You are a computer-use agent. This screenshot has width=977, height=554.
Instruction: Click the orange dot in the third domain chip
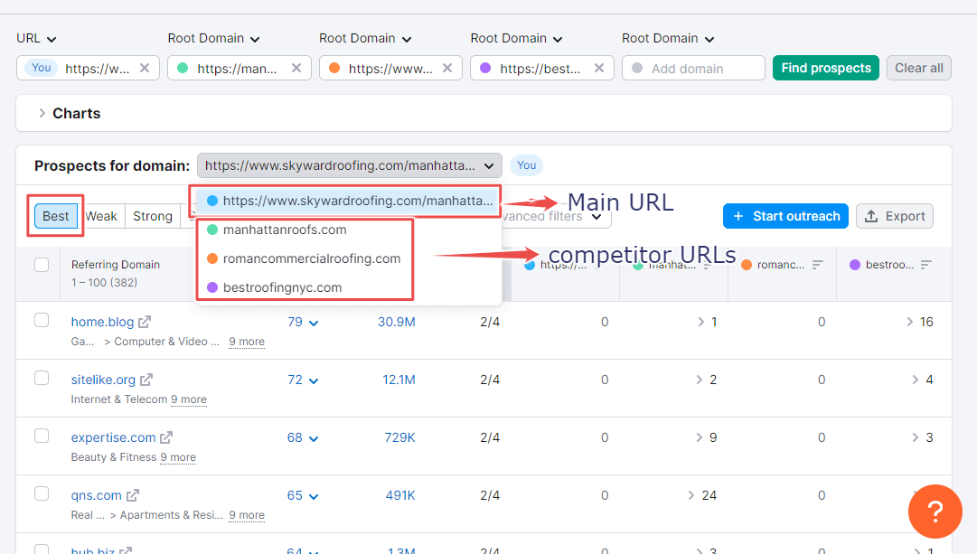(x=334, y=68)
